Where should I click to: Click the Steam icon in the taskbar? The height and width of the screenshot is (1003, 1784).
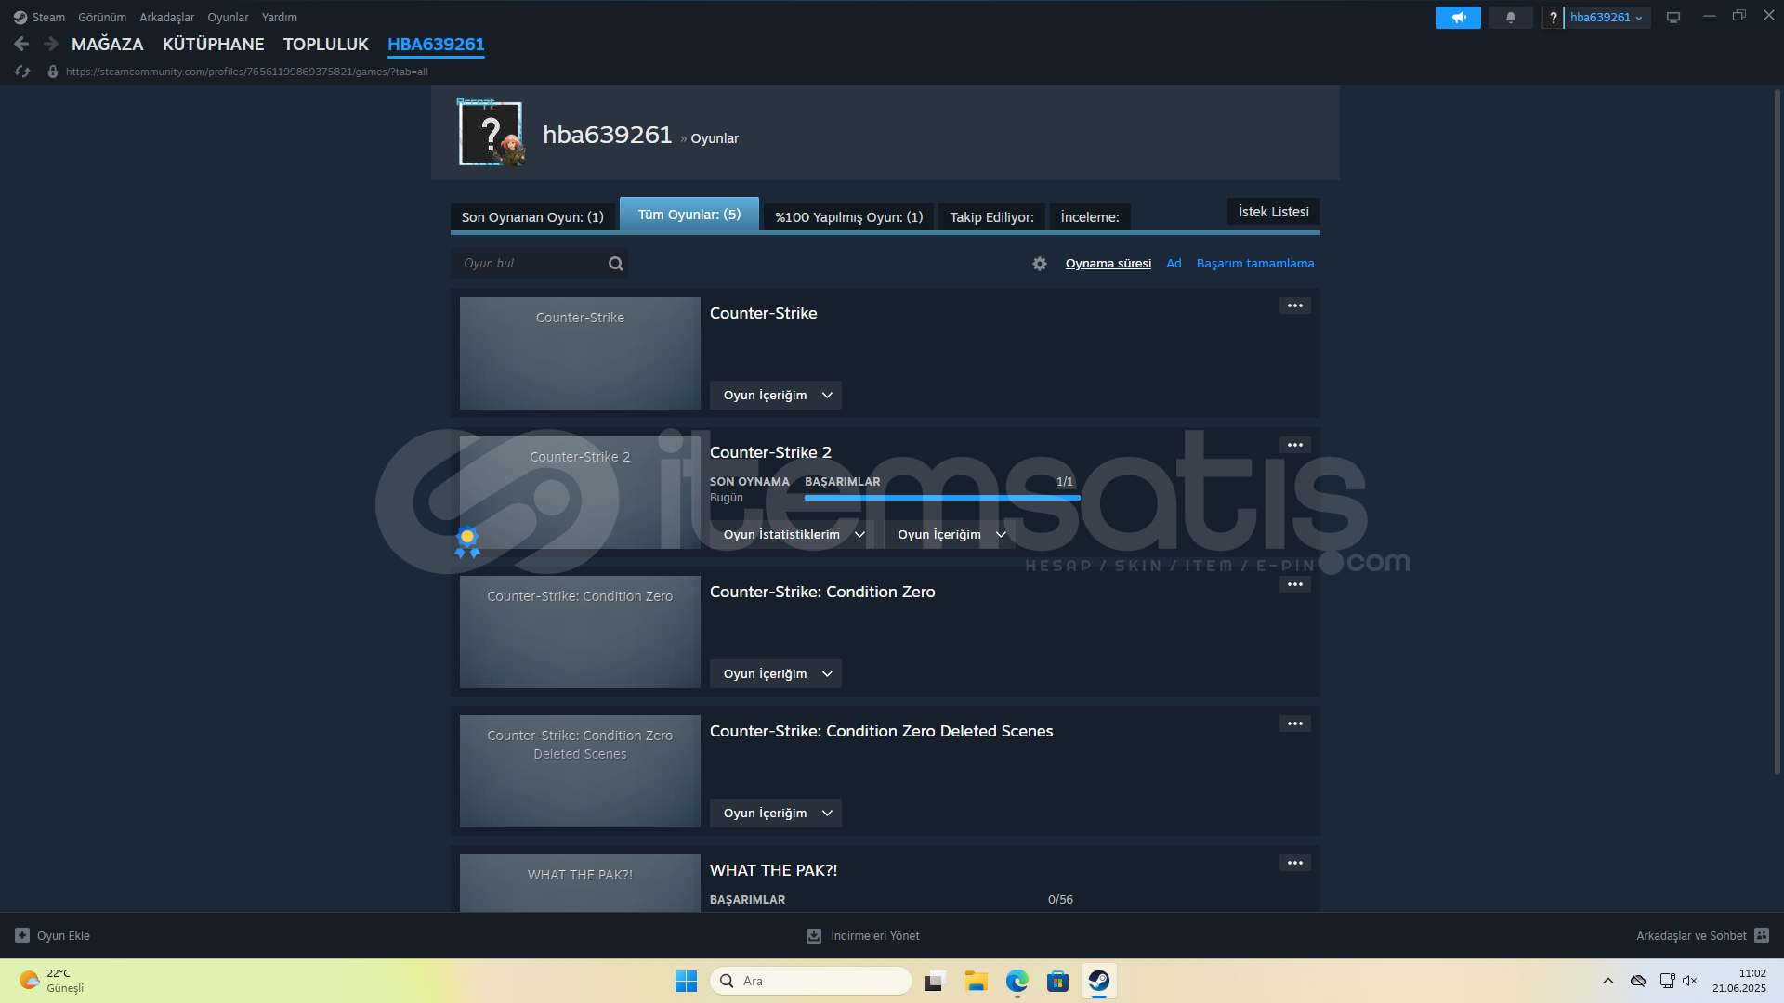[x=1098, y=981]
